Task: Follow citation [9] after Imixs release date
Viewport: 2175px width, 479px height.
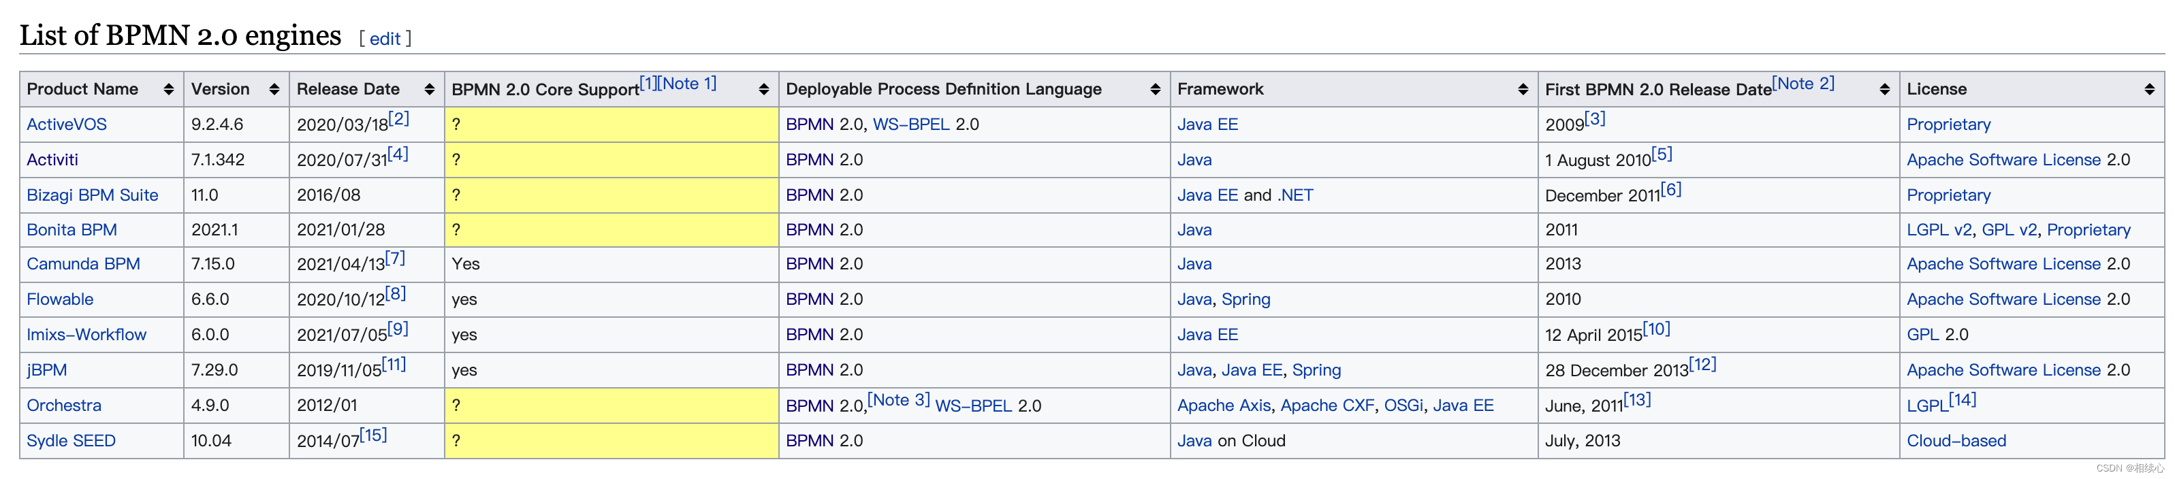Action: click(x=398, y=329)
